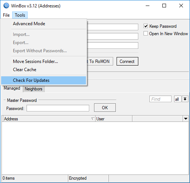This screenshot has height=183, width=190.
Task: Sort by the User column header
Action: [x=114, y=119]
